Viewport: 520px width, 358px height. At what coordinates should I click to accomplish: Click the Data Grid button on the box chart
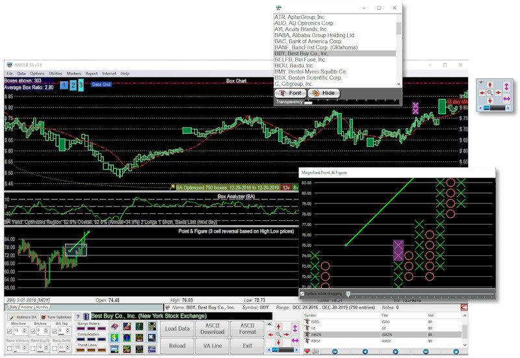101,84
